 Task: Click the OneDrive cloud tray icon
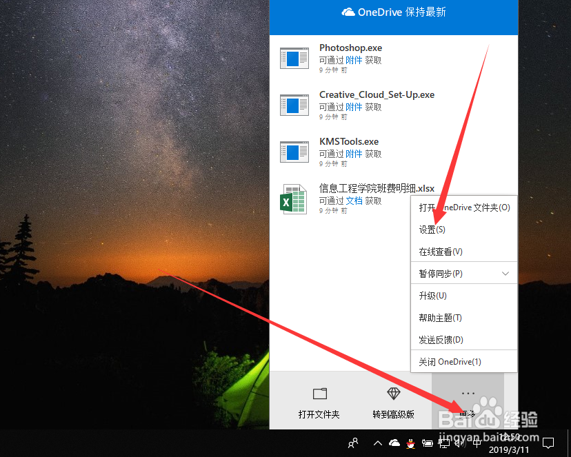pyautogui.click(x=394, y=443)
